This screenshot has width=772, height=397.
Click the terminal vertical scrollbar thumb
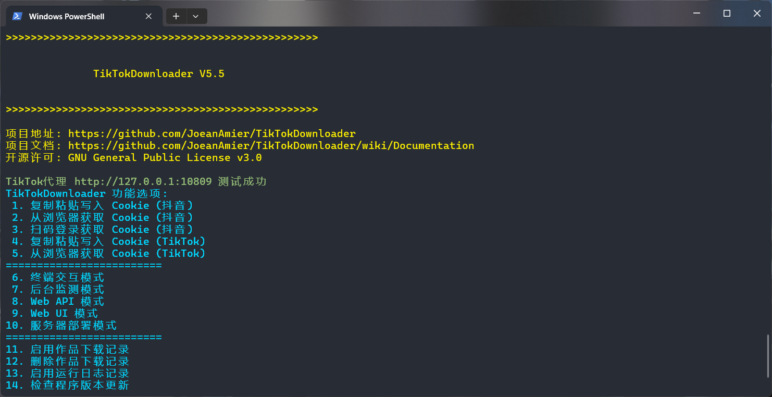[x=768, y=356]
